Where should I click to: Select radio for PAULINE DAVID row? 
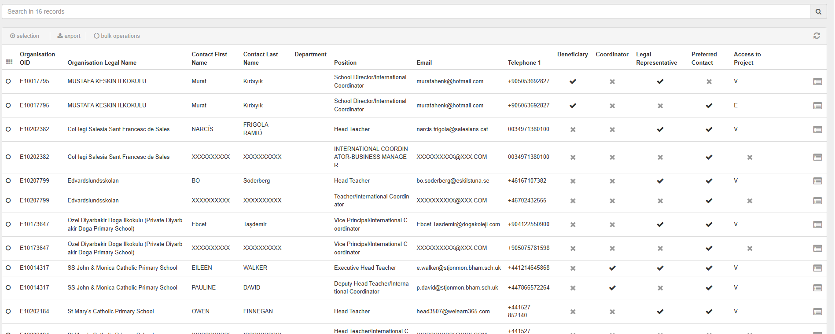(x=8, y=287)
